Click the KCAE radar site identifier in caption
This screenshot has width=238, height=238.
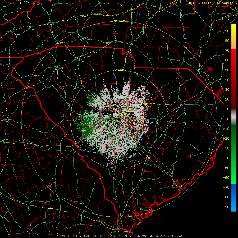(143, 236)
